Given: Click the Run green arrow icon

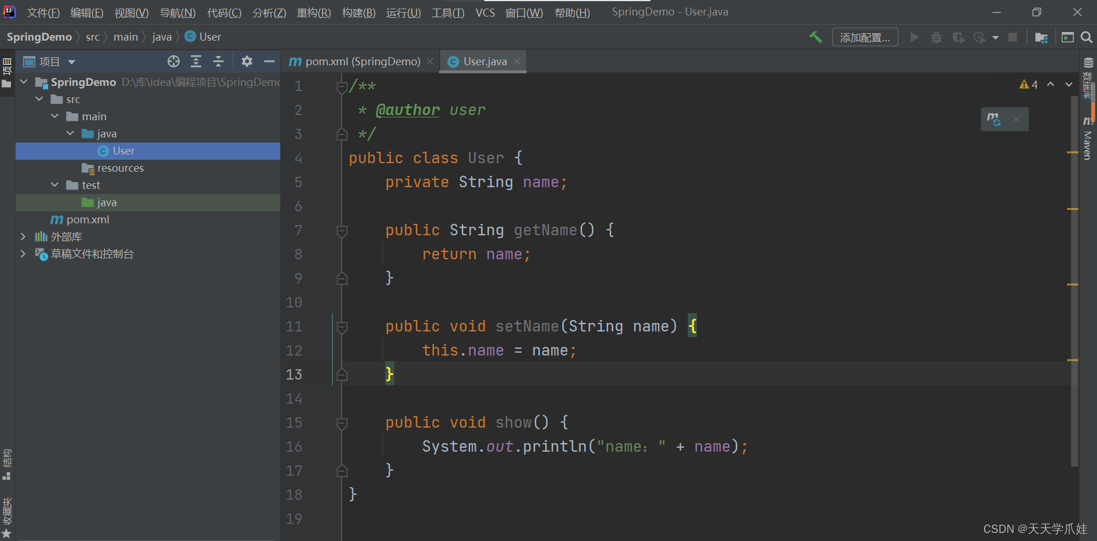Looking at the screenshot, I should (915, 37).
